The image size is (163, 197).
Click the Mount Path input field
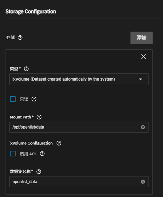point(79,127)
